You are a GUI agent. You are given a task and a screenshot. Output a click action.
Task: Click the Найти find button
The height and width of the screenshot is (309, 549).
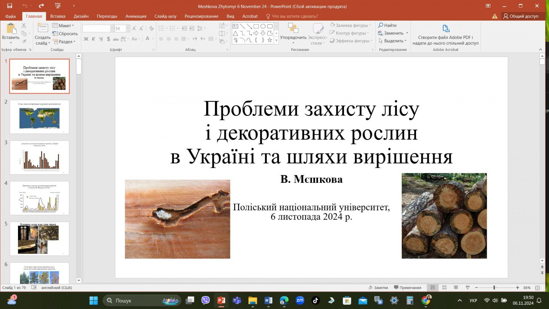point(387,25)
